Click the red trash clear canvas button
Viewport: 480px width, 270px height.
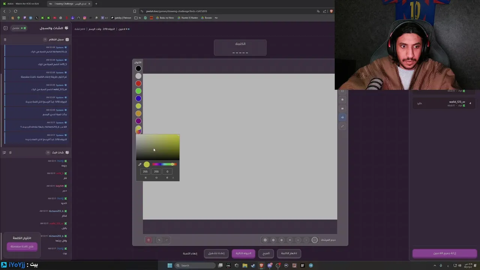click(148, 240)
